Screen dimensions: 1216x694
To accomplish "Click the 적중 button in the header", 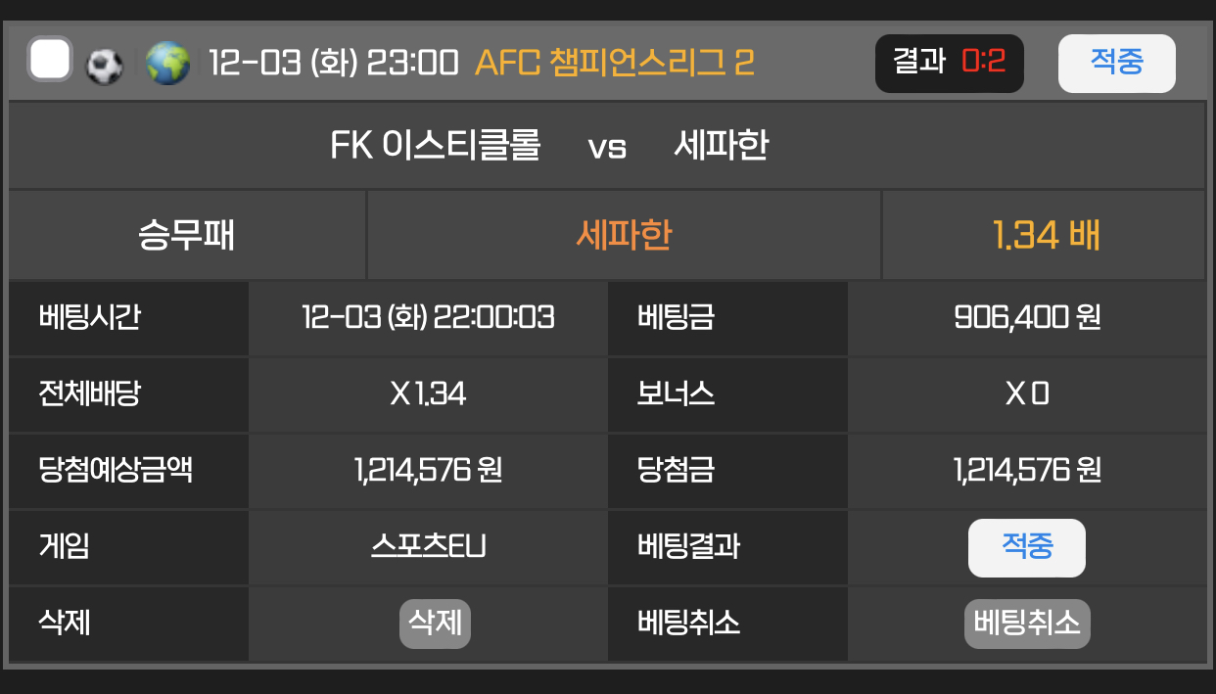I will click(1116, 64).
